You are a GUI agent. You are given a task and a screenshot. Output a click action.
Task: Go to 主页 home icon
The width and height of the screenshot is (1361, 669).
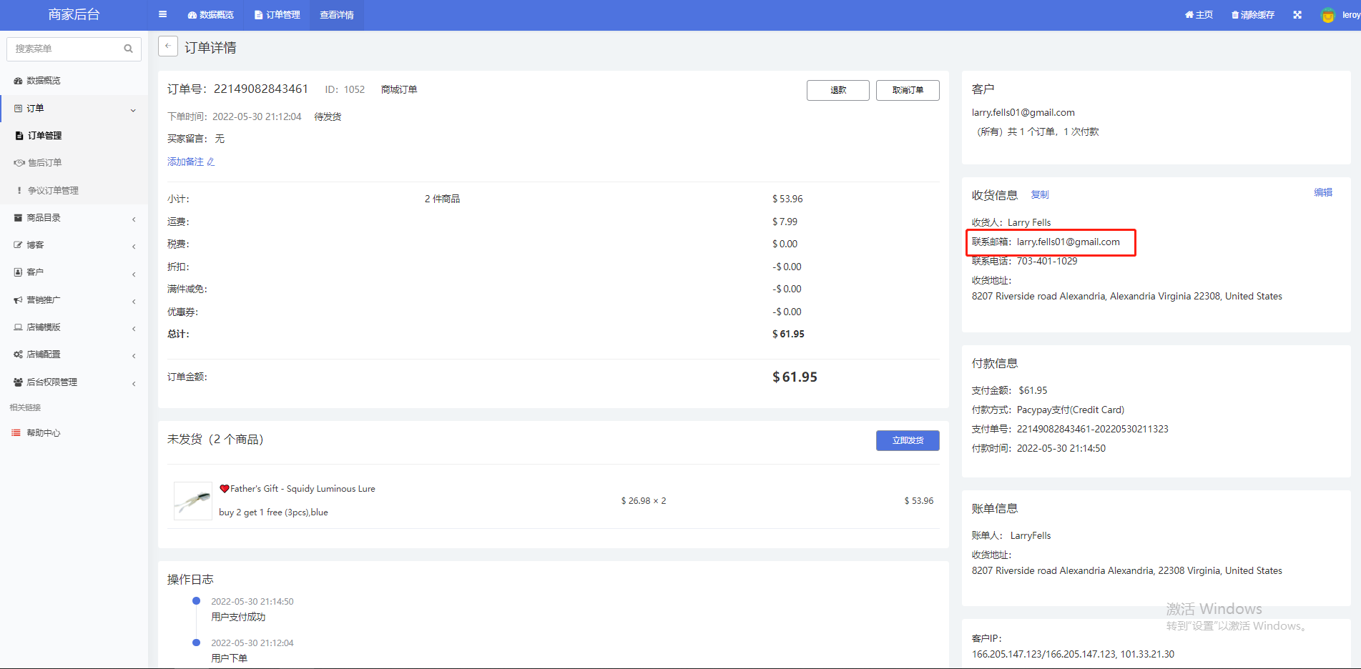1189,15
